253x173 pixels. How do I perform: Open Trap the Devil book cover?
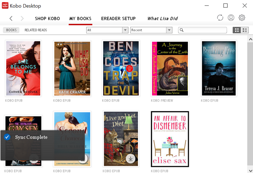point(121,68)
